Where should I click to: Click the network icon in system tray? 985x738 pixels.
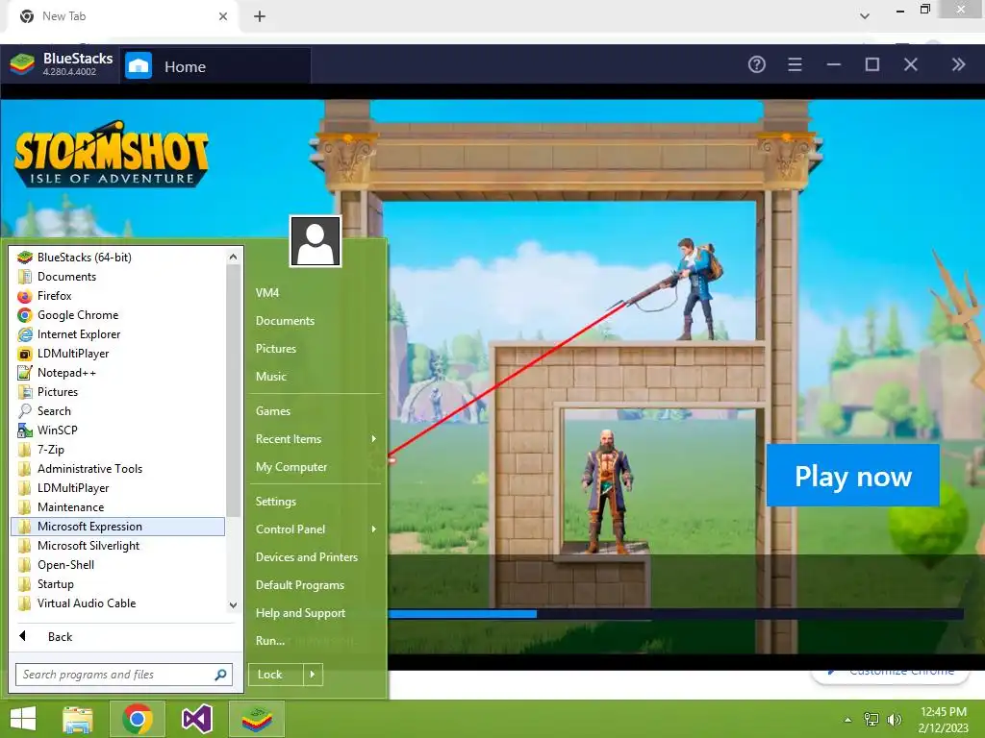(871, 720)
